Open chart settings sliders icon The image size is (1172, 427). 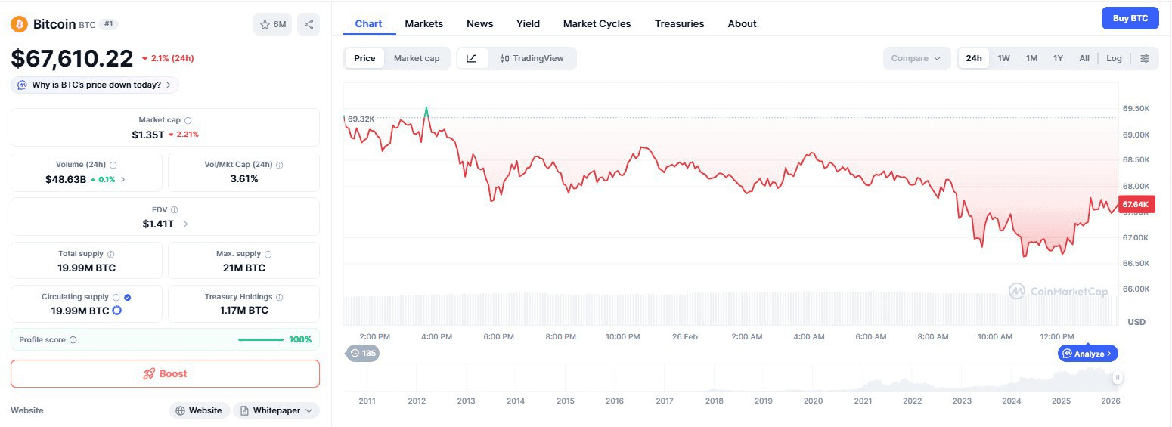[1145, 58]
